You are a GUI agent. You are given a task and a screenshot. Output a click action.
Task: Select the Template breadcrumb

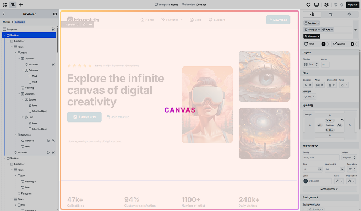coord(20,22)
